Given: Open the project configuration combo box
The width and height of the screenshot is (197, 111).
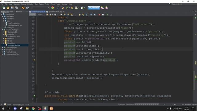Looking at the screenshot, I should tap(41, 8).
